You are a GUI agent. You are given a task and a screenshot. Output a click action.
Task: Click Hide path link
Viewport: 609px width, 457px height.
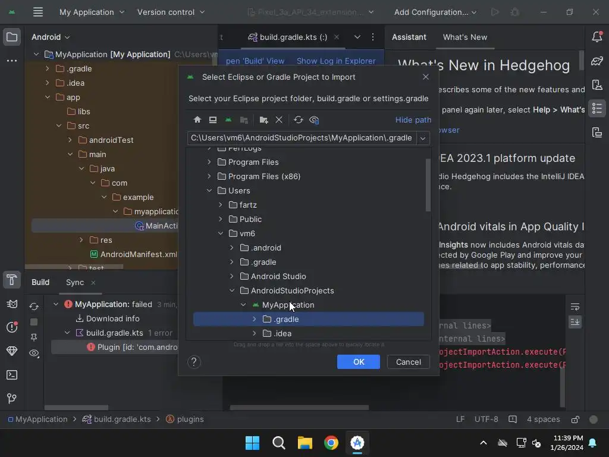pos(413,120)
